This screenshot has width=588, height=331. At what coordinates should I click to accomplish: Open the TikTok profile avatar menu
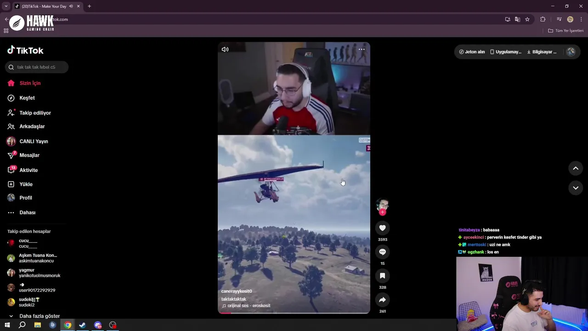[571, 52]
